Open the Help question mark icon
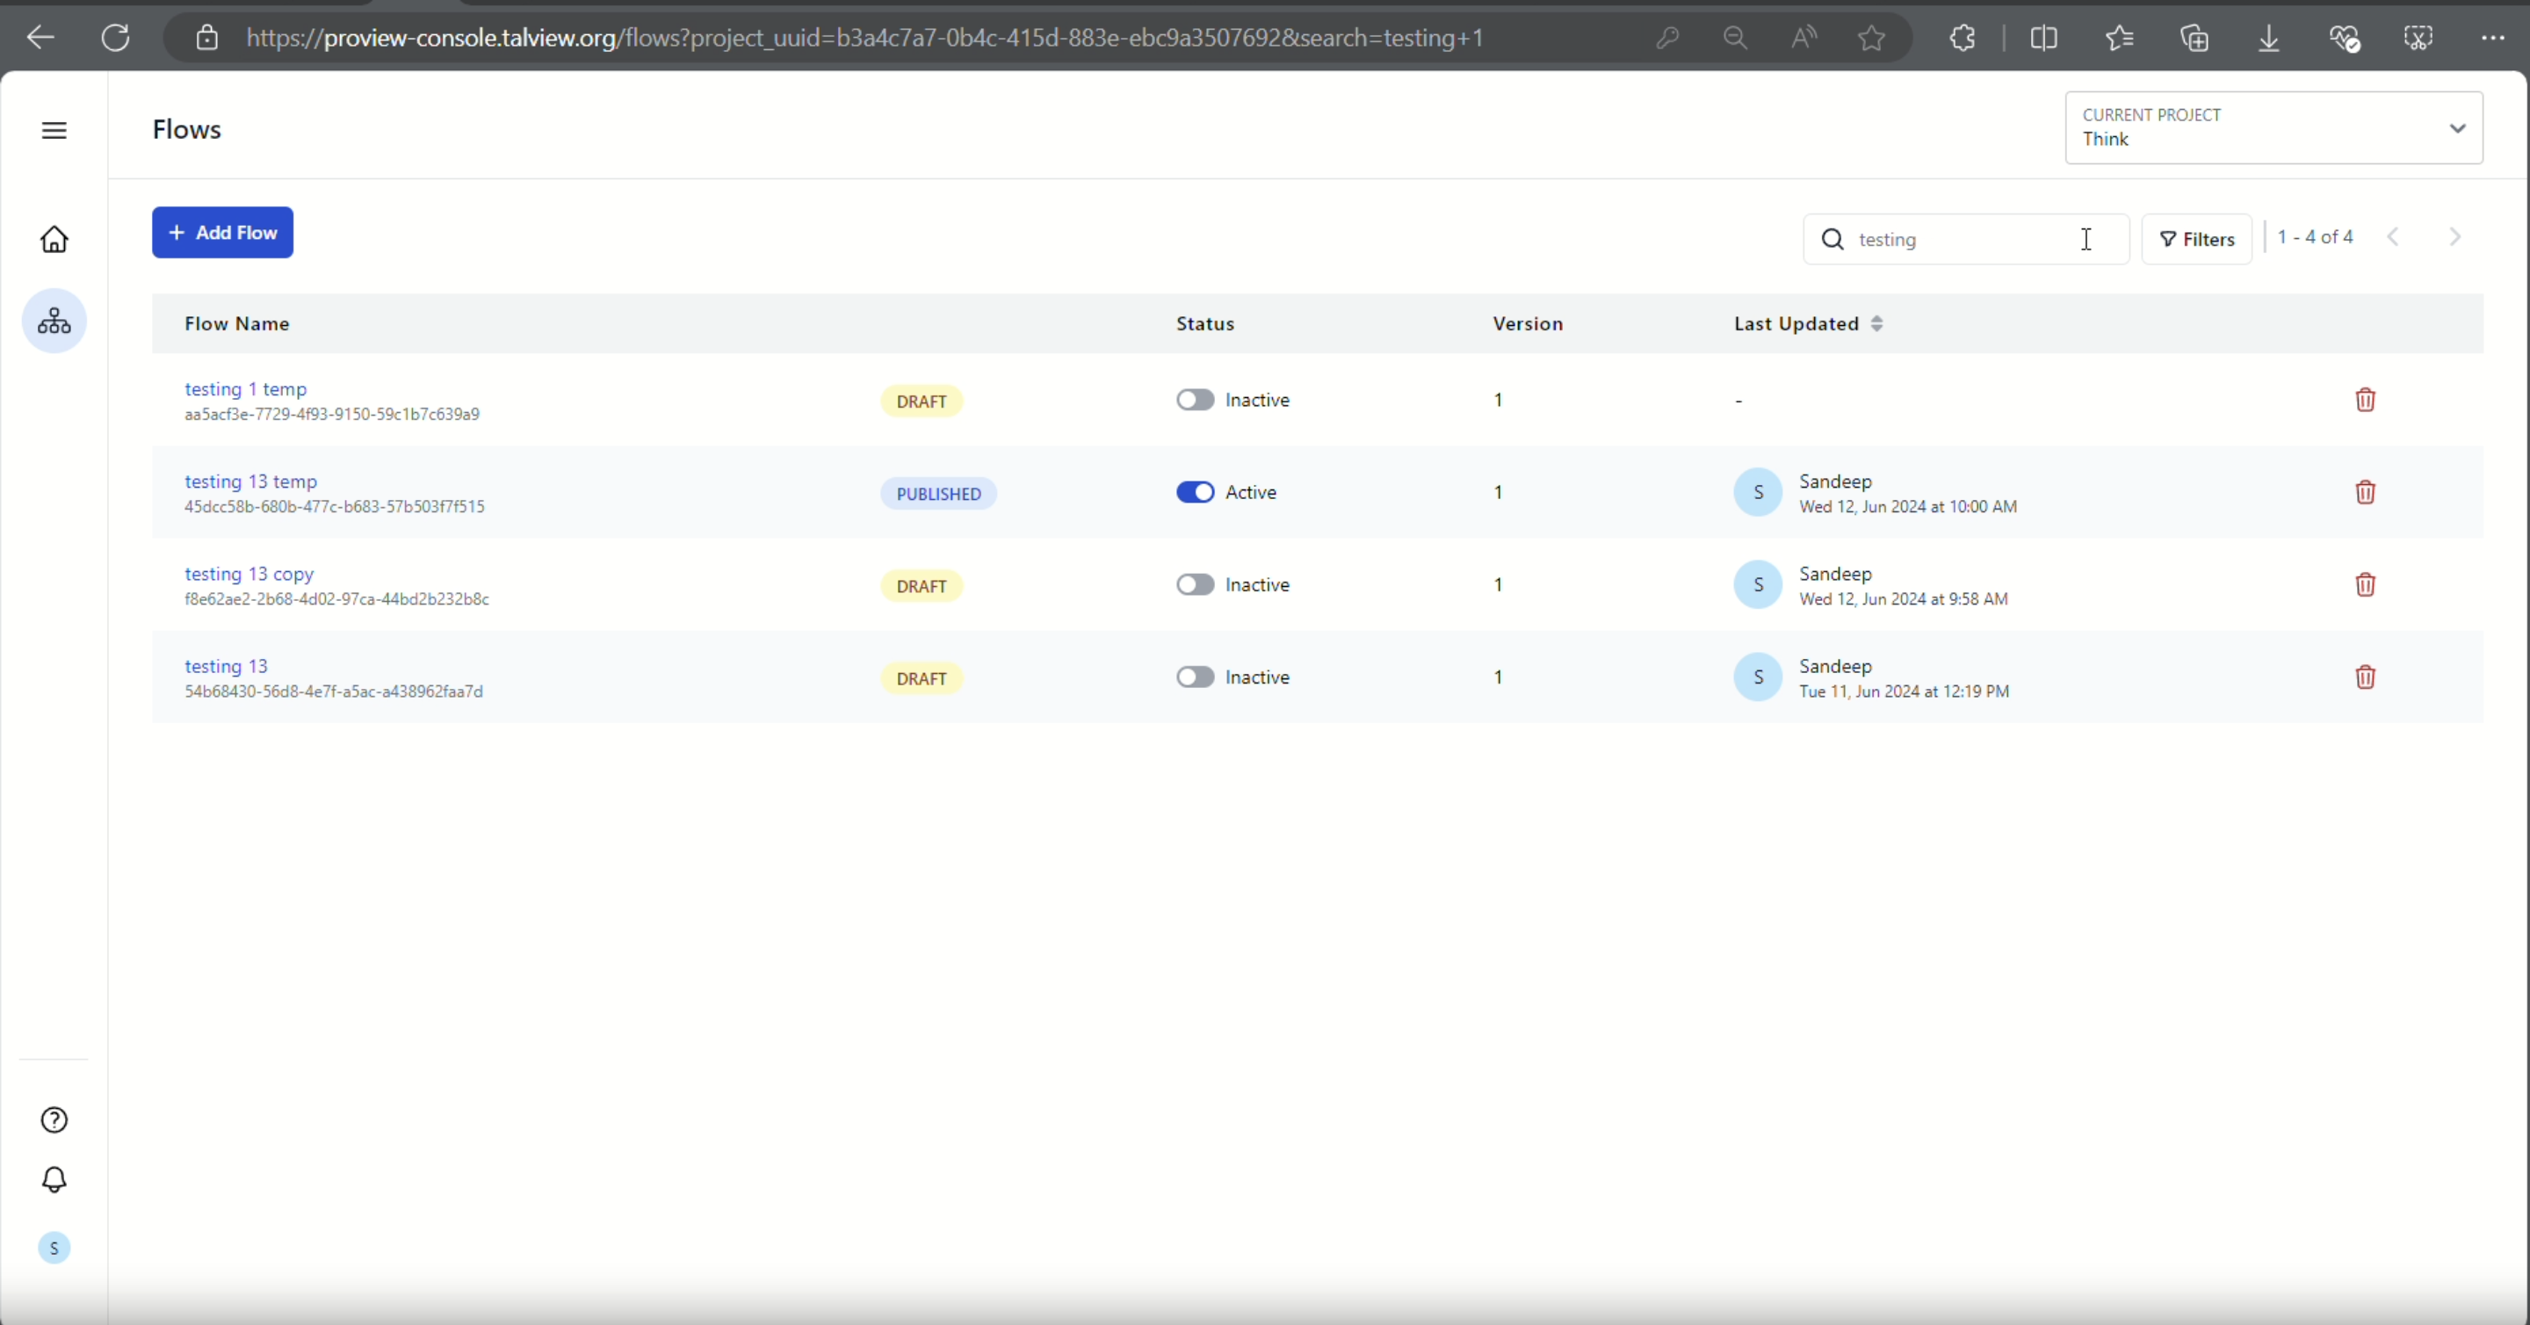The height and width of the screenshot is (1325, 2530). click(x=54, y=1119)
